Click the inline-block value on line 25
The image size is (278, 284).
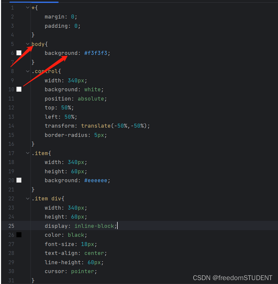[94, 226]
